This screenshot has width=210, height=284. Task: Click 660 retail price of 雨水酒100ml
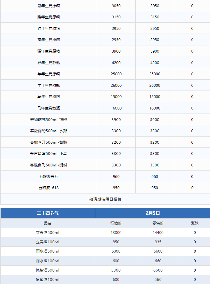[158, 261]
